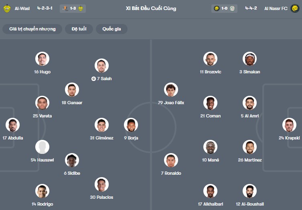Select Simakan's player portrait

point(249,59)
